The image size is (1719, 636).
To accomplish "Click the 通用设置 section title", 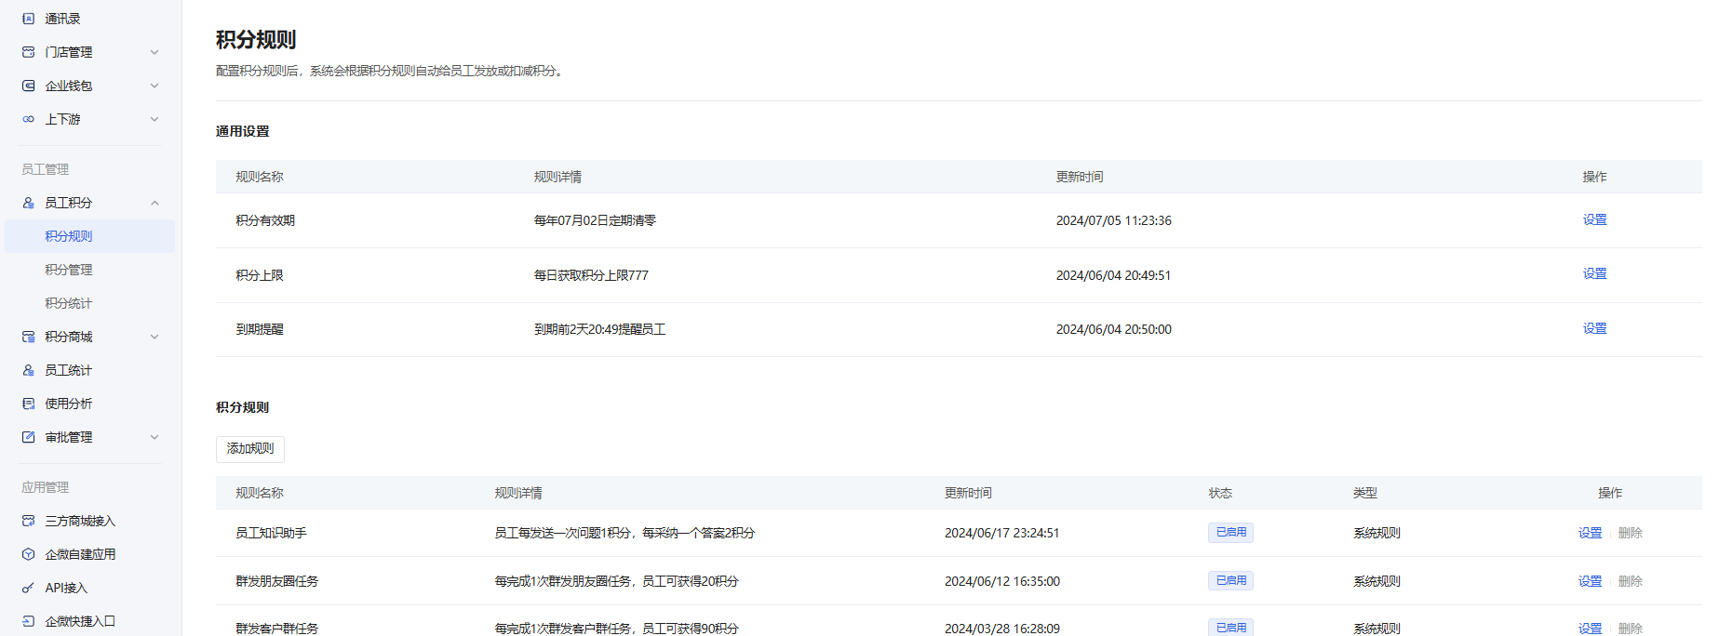I will click(x=243, y=131).
